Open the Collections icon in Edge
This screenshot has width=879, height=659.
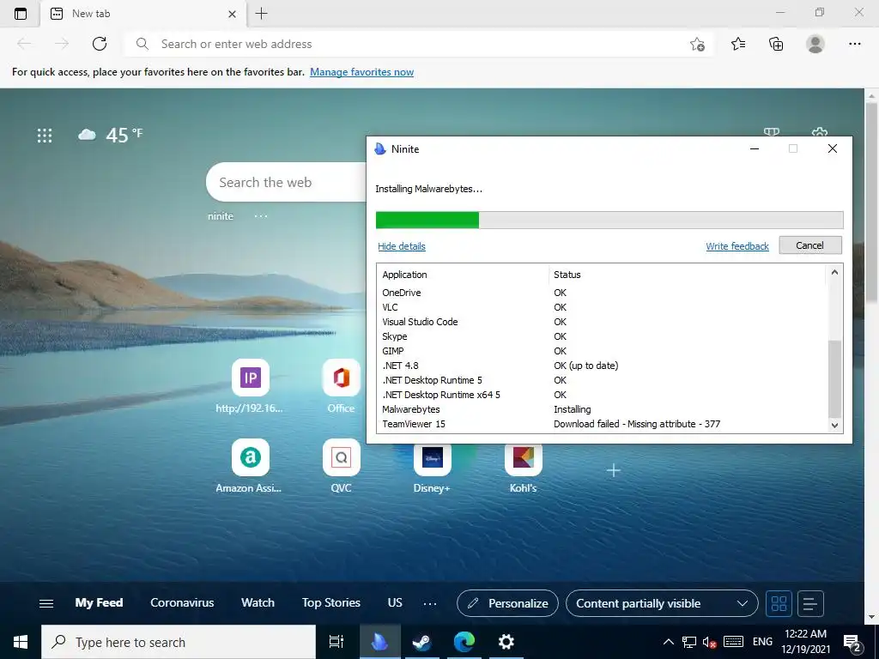point(776,44)
